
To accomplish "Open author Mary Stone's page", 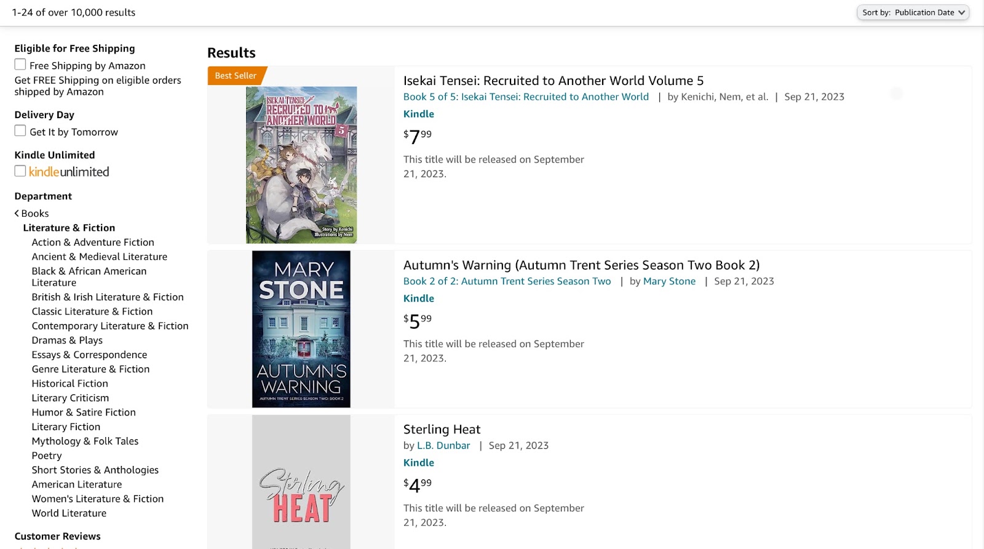I will pos(669,281).
